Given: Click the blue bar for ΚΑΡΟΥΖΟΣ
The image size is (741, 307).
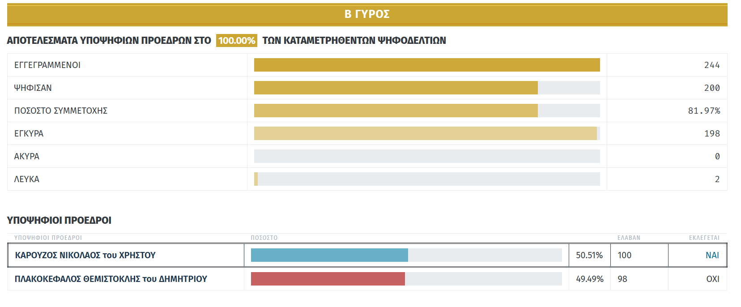Looking at the screenshot, I should (x=329, y=255).
